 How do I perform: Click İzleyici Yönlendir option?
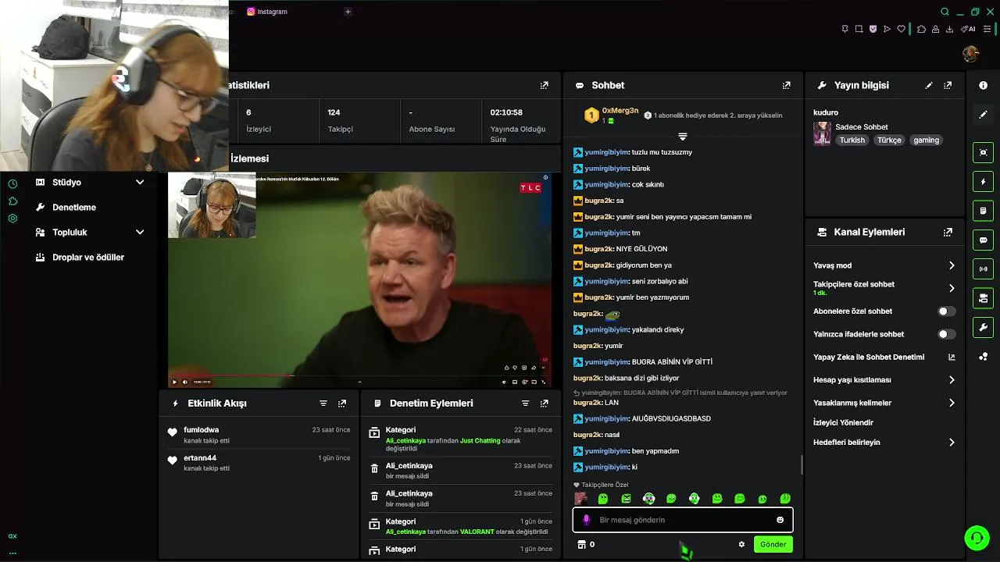[843, 422]
